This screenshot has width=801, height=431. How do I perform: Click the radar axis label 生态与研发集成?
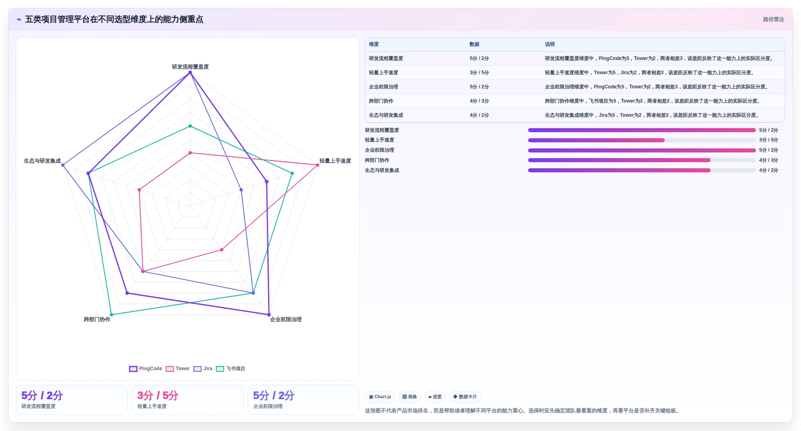[x=42, y=161]
